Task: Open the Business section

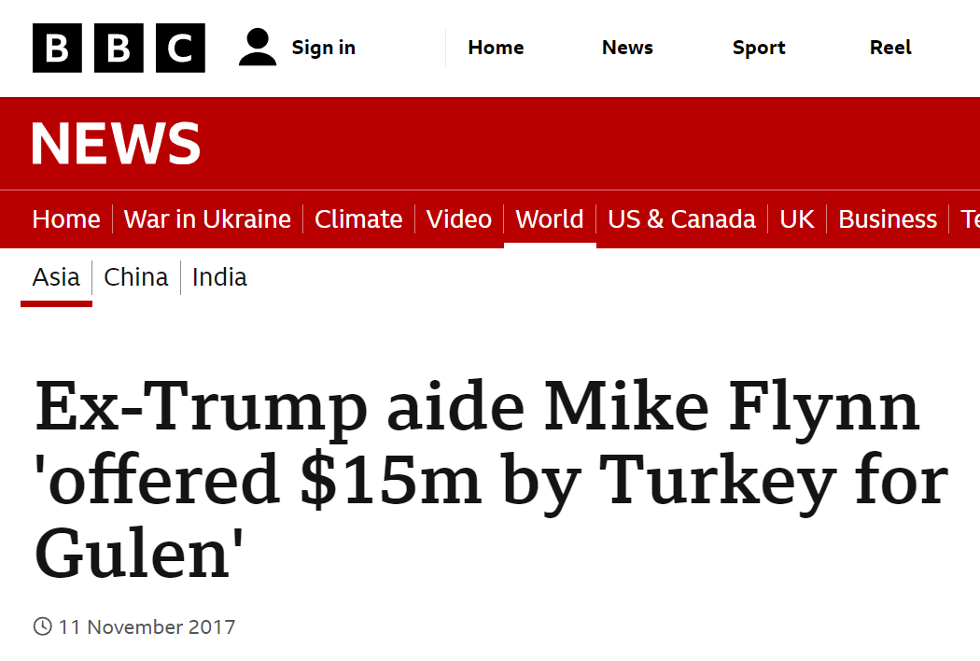Action: tap(888, 219)
